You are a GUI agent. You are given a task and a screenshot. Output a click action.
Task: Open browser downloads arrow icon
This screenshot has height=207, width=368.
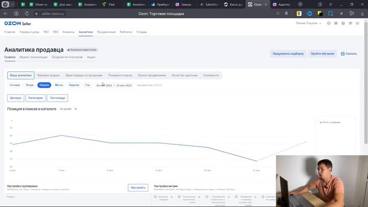(362, 14)
